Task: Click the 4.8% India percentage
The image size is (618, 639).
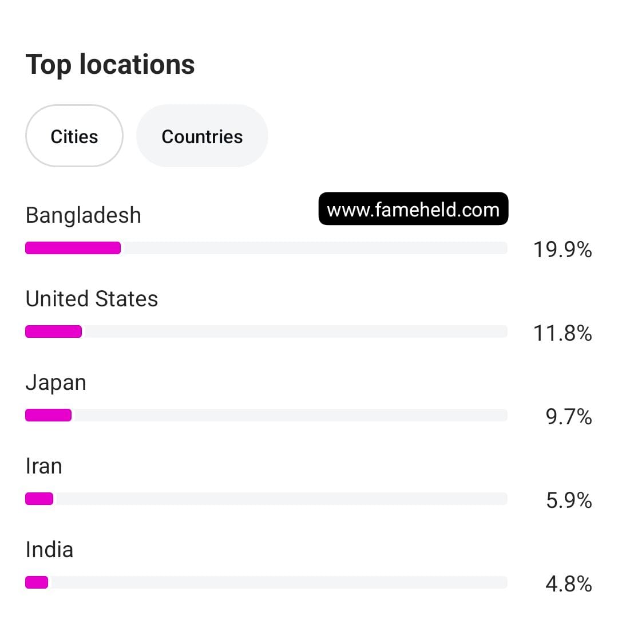Action: (569, 584)
